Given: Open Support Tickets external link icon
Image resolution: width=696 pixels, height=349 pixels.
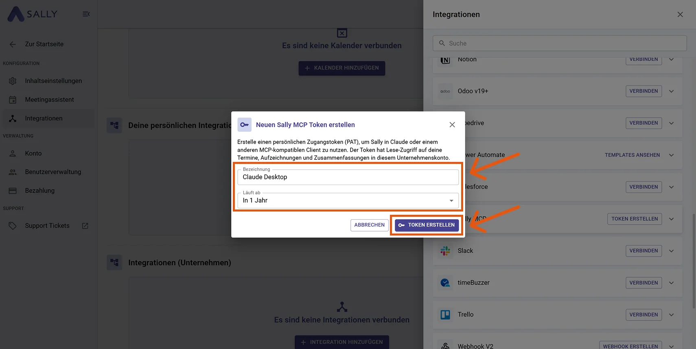Looking at the screenshot, I should (x=85, y=226).
